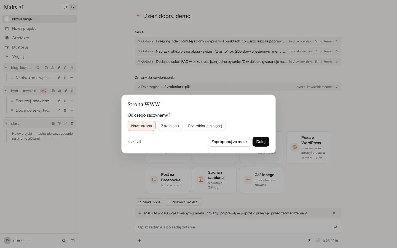Select the 'Z szablonu' option
This screenshot has width=397, height=248.
170,126
